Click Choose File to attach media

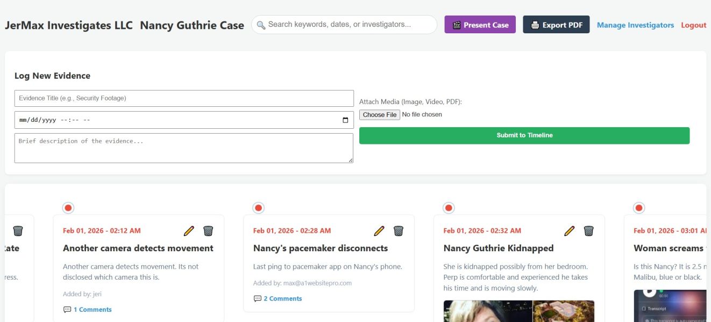[379, 114]
